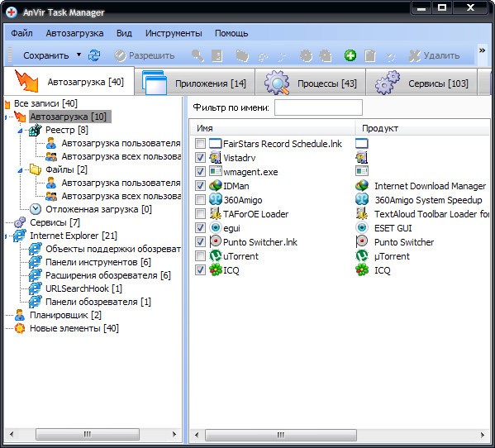Image resolution: width=495 pixels, height=448 pixels.
Task: Switch to the Сервисы [103] tab
Action: (x=421, y=83)
